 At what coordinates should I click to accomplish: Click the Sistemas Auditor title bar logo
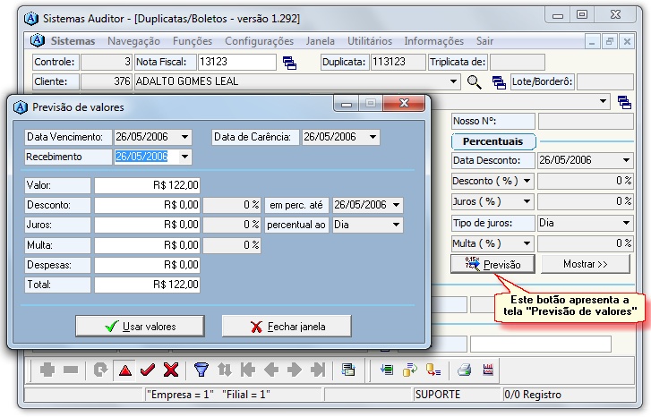tap(30, 19)
